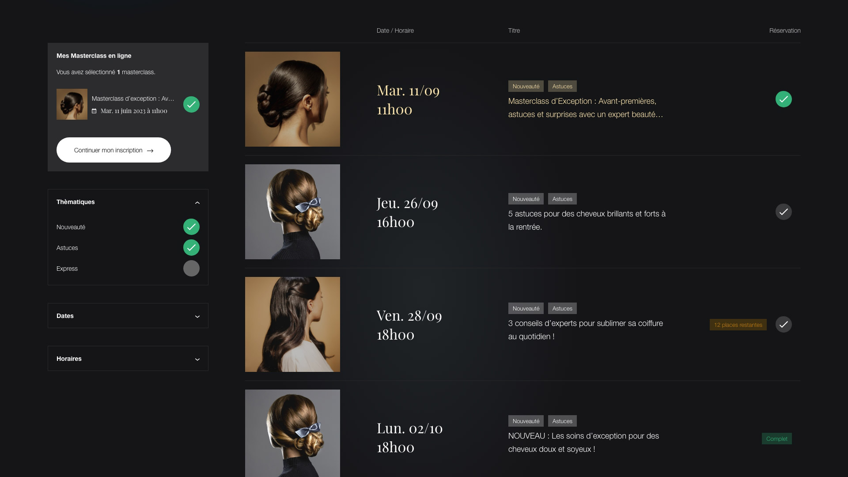The width and height of the screenshot is (848, 477).
Task: Toggle the Astuces theme filter
Action: (x=191, y=248)
